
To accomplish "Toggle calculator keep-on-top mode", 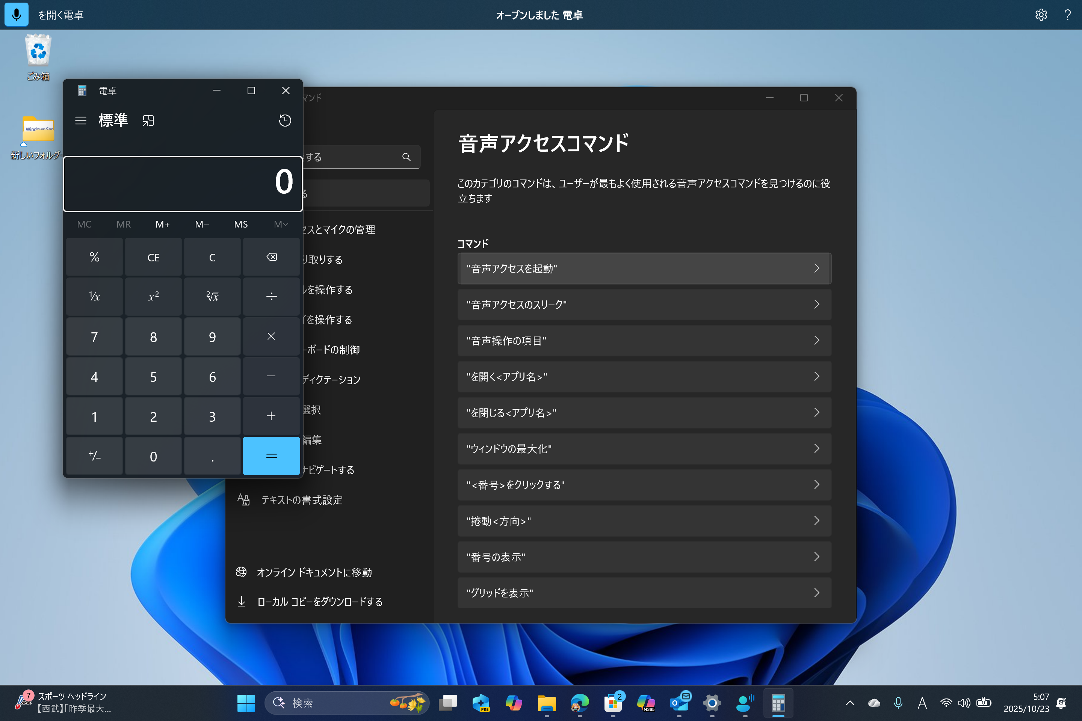I will (148, 120).
